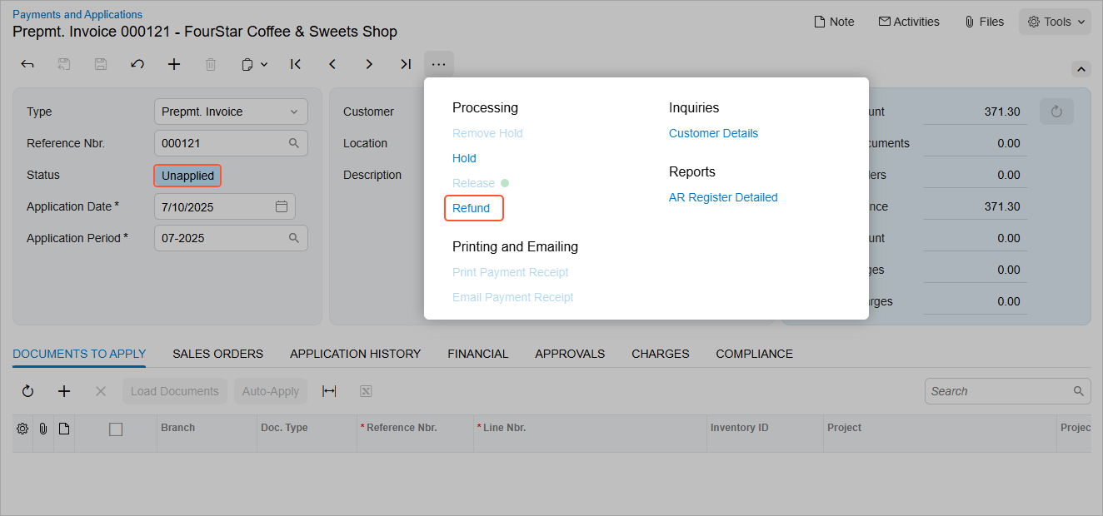Open clipboard dropdown arrow in toolbar
This screenshot has height=516, width=1103.
coord(264,64)
